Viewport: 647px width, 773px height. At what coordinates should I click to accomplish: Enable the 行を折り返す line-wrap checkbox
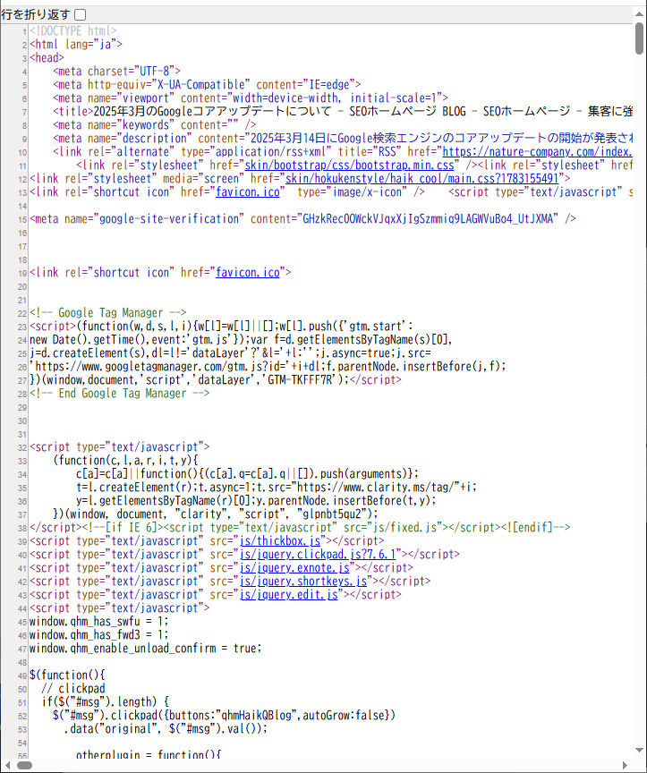coord(80,15)
